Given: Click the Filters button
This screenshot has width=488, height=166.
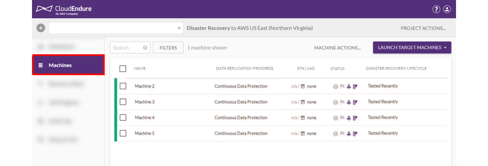Looking at the screenshot, I should coord(168,48).
